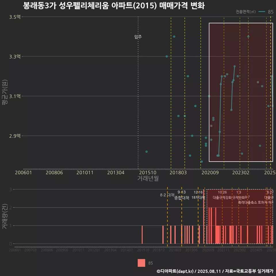Viewport: 276px width, 276px height.
Task: Click the volume axis tick label 0
Action: click(11, 244)
